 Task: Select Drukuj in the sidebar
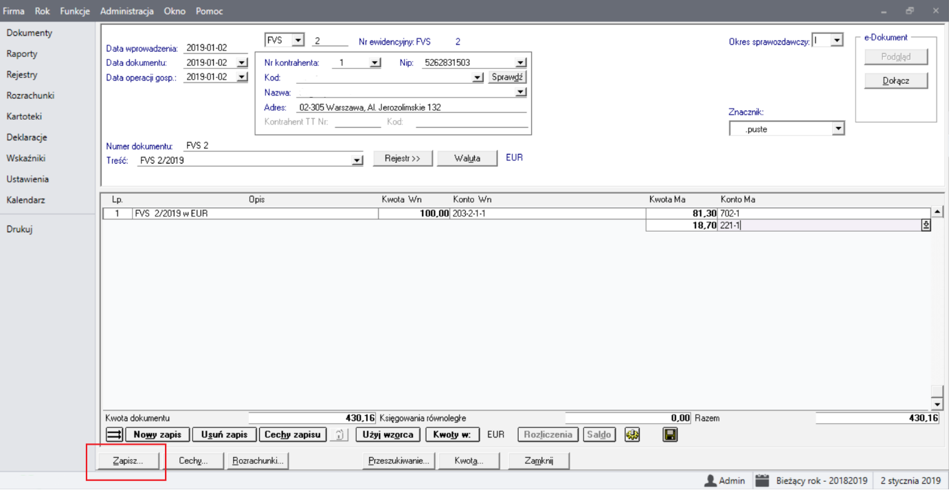click(20, 230)
